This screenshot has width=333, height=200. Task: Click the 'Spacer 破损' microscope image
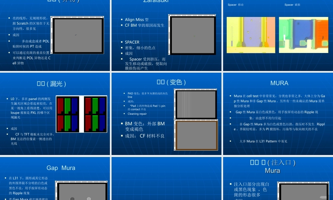click(x=303, y=35)
